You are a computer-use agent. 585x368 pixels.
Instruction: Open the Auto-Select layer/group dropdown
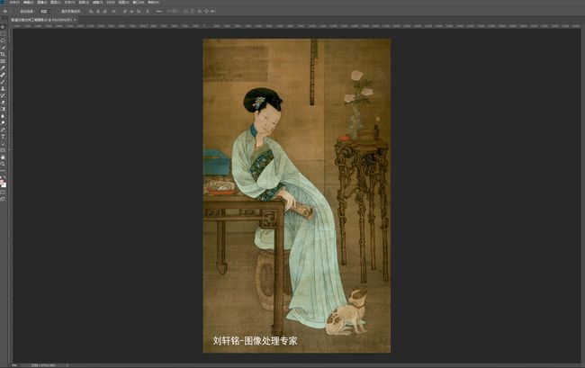[45, 11]
